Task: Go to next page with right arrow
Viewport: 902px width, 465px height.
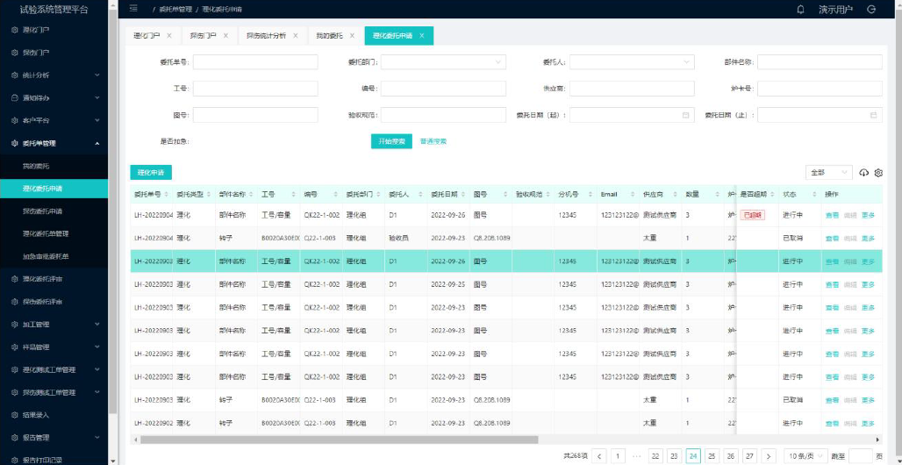Action: (x=769, y=455)
